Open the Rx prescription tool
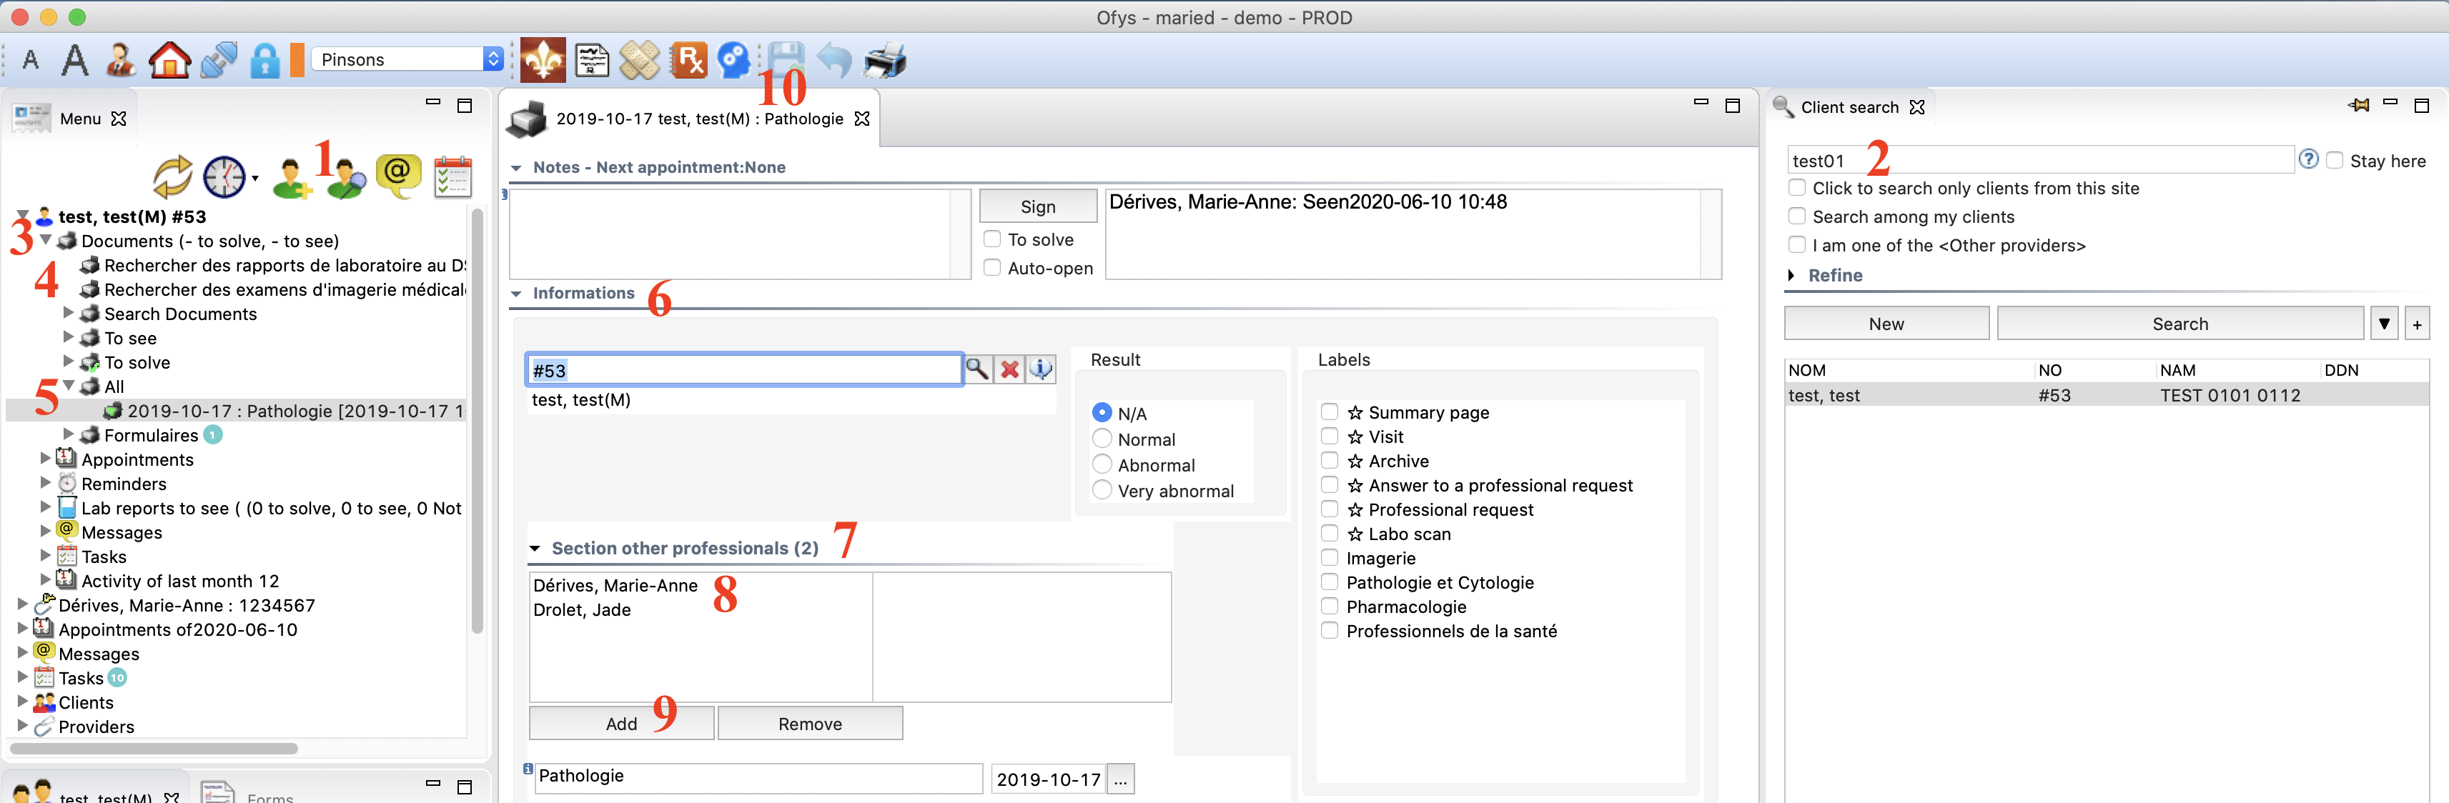The image size is (2449, 803). pos(688,60)
